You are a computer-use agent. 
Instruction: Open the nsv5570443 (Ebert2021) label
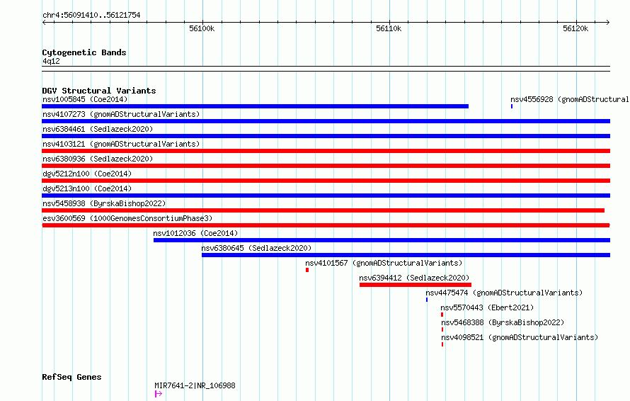487,307
